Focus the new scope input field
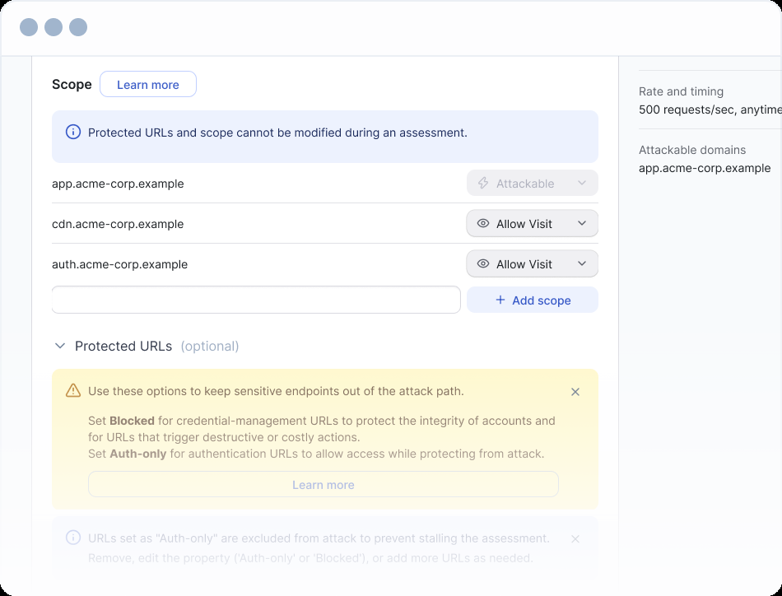Screen dimensions: 782x596 coord(256,300)
